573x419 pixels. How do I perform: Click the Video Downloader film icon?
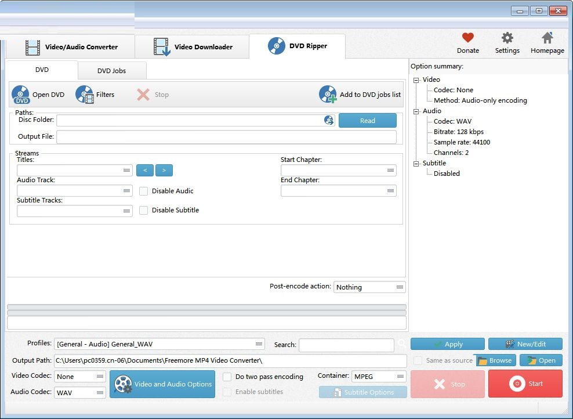pyautogui.click(x=162, y=47)
